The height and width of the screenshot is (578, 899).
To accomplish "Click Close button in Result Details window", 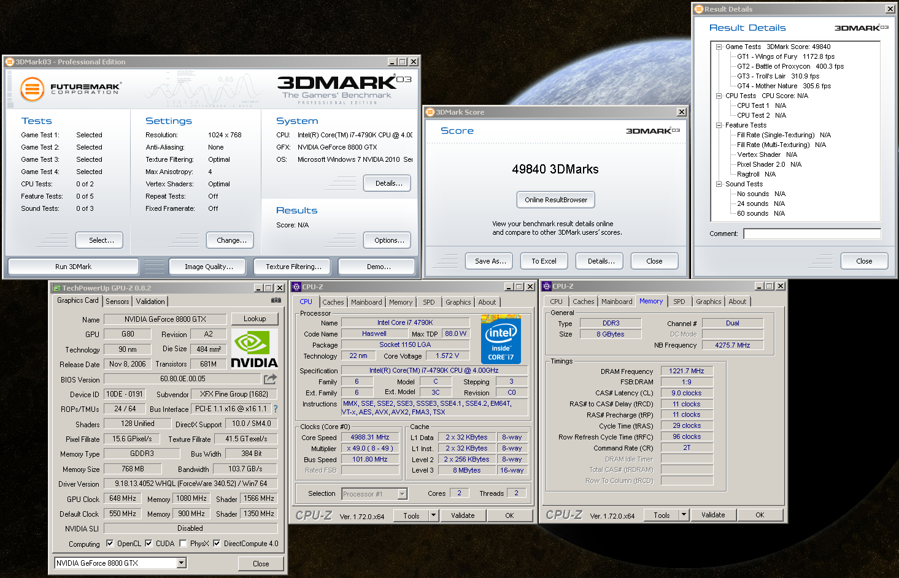I will (864, 261).
